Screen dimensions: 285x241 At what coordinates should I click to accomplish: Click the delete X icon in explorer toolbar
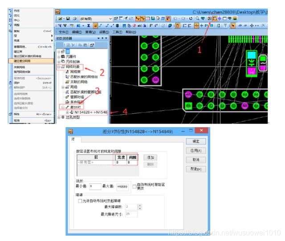[73, 45]
